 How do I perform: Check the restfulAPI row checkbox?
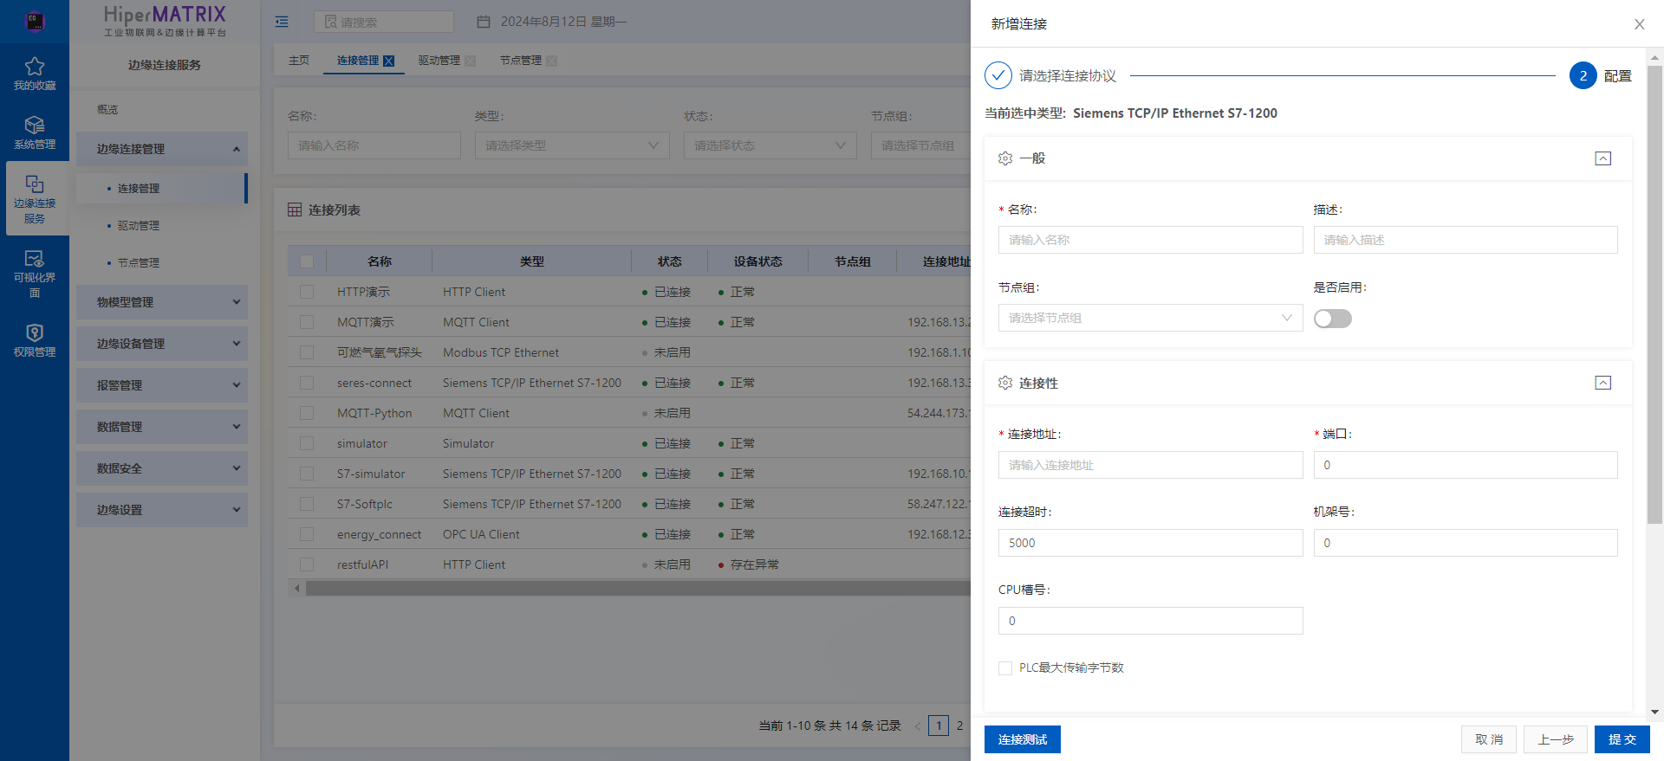(x=307, y=564)
